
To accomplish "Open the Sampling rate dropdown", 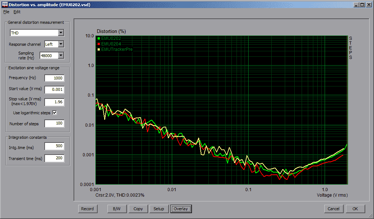I will point(61,56).
